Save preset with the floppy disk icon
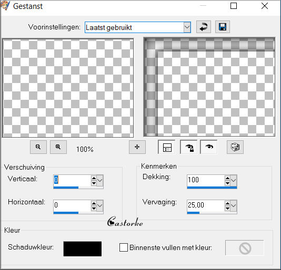281x270 pixels. (x=223, y=27)
